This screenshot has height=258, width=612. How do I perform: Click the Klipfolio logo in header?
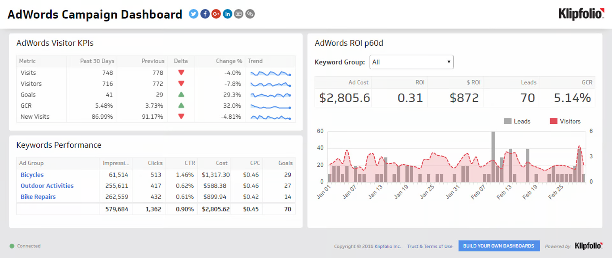pyautogui.click(x=581, y=14)
